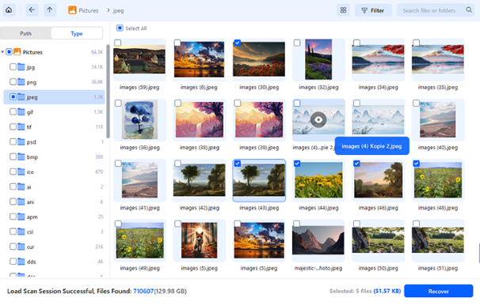Toggle the Select All checkbox

tap(120, 28)
